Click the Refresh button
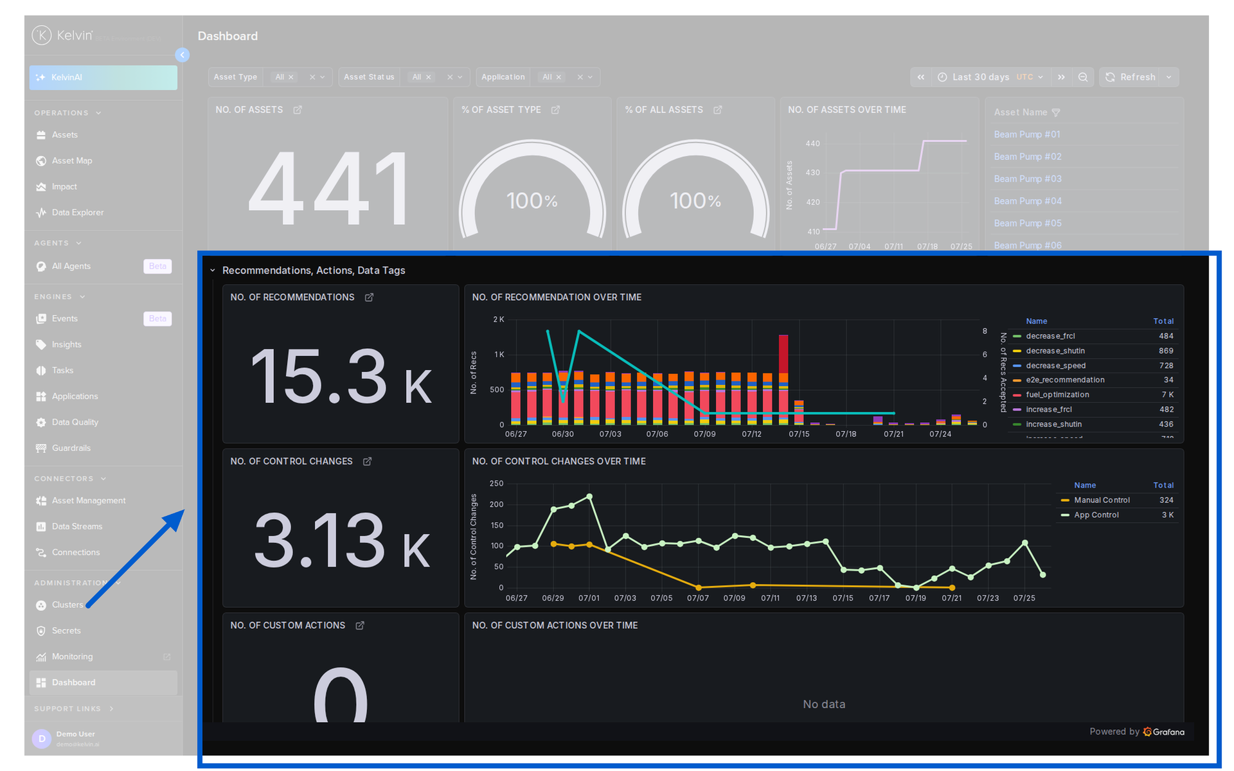 point(1131,77)
